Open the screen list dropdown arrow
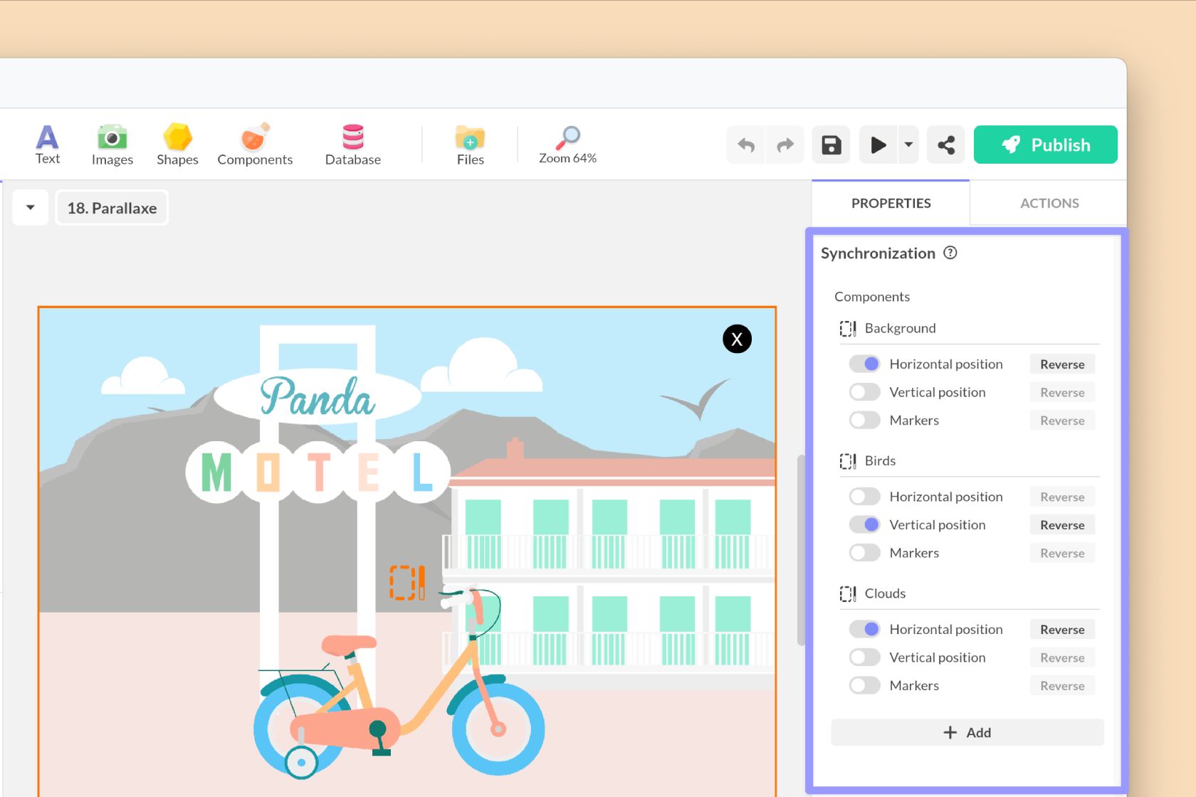1196x797 pixels. [x=31, y=208]
